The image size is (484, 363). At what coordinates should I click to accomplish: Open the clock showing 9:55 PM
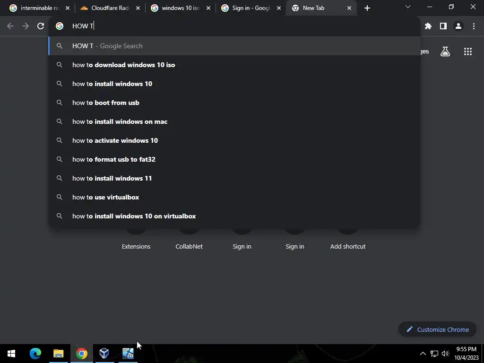467,354
